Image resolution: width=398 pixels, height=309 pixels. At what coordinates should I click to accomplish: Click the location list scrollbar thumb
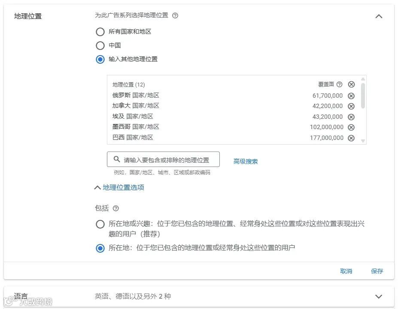coord(363,96)
